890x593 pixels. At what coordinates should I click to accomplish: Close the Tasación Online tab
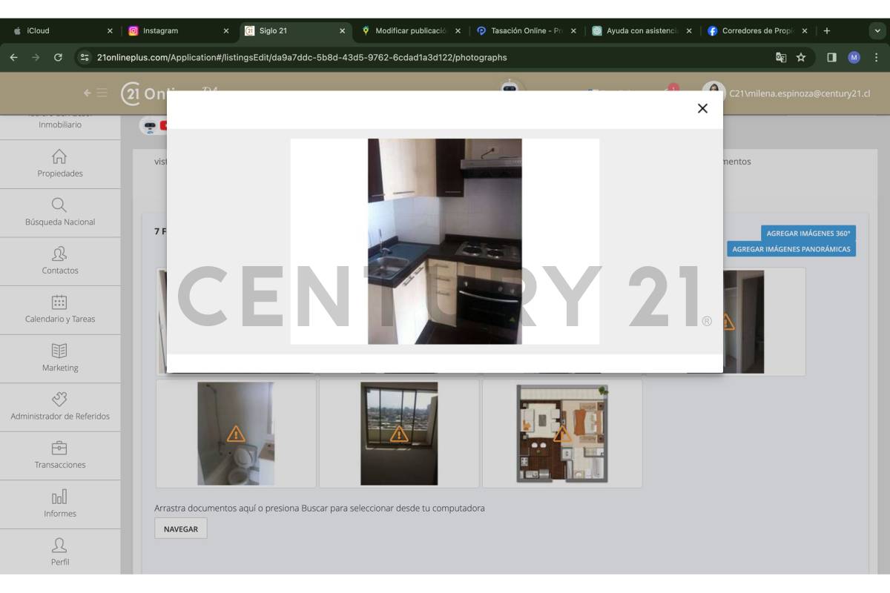click(573, 31)
